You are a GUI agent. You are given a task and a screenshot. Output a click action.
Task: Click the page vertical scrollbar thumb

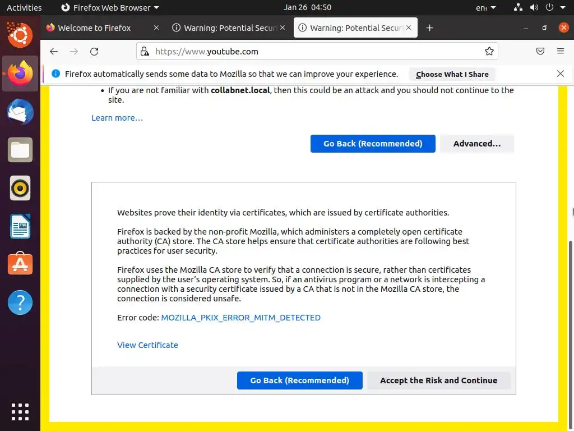click(570, 334)
